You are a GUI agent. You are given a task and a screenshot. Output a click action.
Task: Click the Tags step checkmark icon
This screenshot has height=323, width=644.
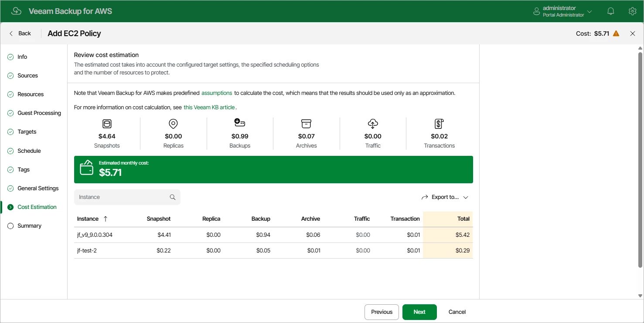coord(10,170)
